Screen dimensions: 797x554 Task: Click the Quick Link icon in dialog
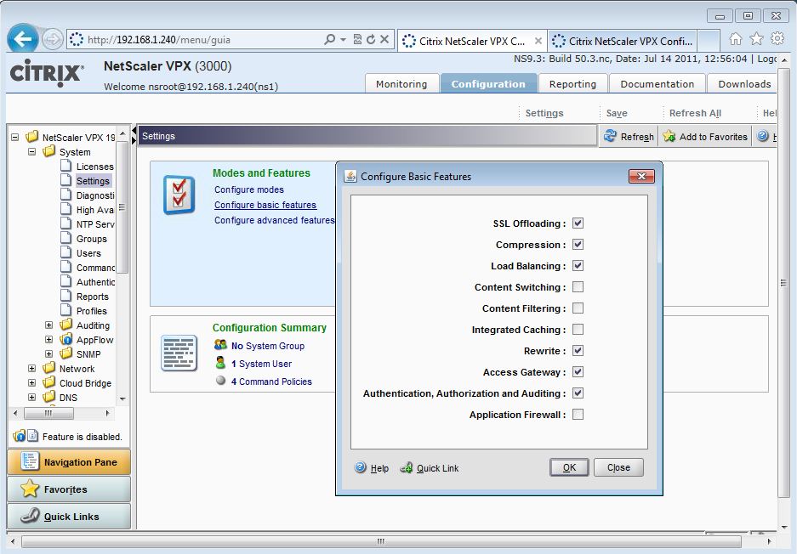point(407,467)
